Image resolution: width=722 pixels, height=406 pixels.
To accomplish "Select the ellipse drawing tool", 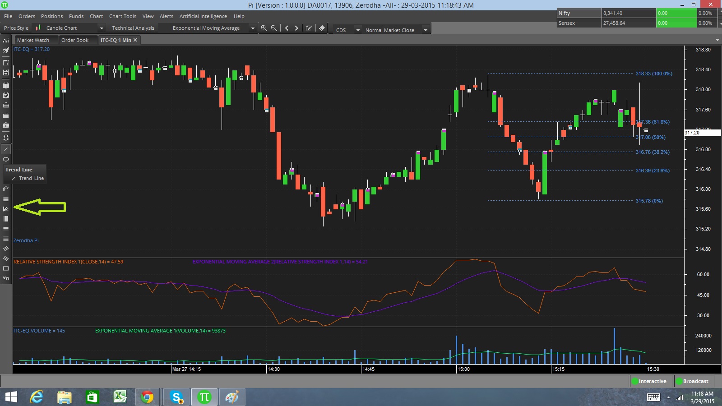I will (x=6, y=159).
